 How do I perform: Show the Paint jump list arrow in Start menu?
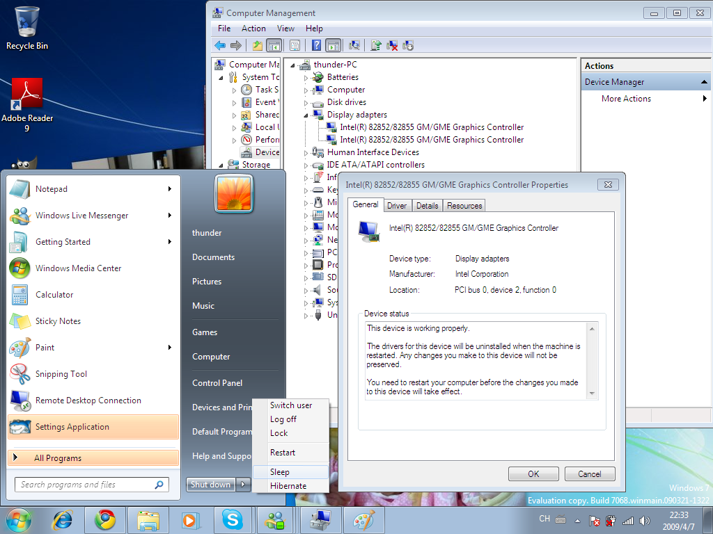click(170, 348)
